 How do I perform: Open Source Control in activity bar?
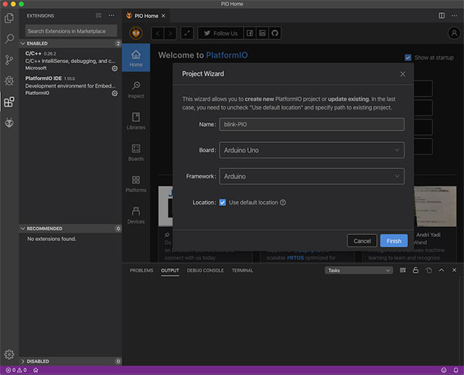(x=9, y=59)
